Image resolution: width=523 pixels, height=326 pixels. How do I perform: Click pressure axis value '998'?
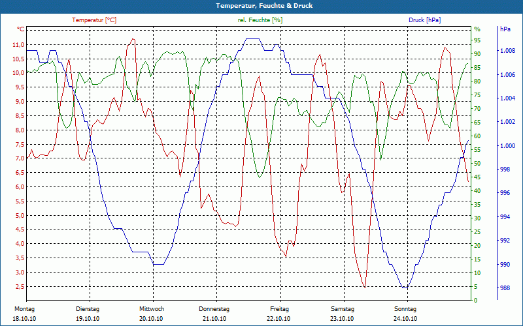(505, 170)
